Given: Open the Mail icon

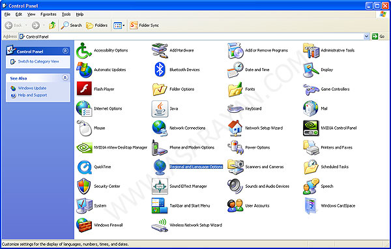Looking at the screenshot, I should tap(311, 109).
